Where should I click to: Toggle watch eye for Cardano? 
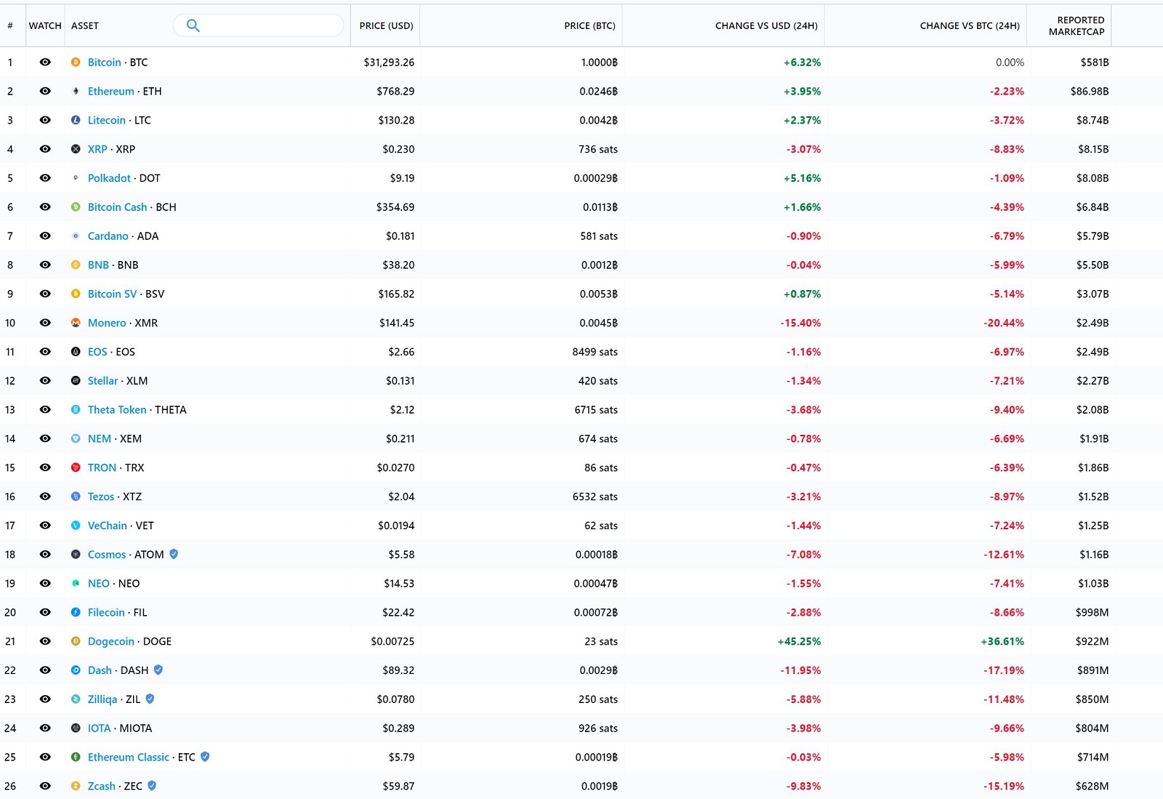pos(45,236)
